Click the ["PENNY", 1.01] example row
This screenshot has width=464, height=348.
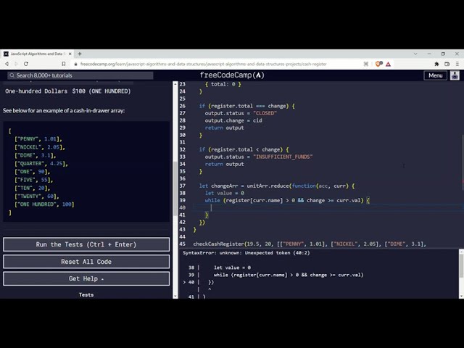[38, 139]
